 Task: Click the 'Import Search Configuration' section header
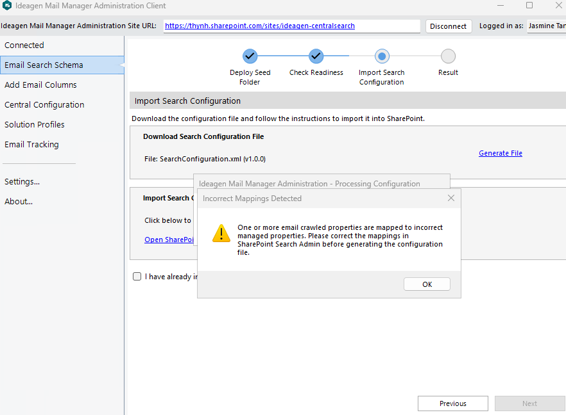tap(348, 101)
